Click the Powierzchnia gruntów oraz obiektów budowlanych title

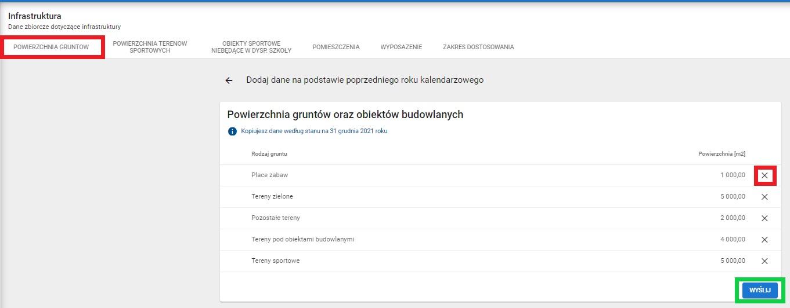click(345, 115)
